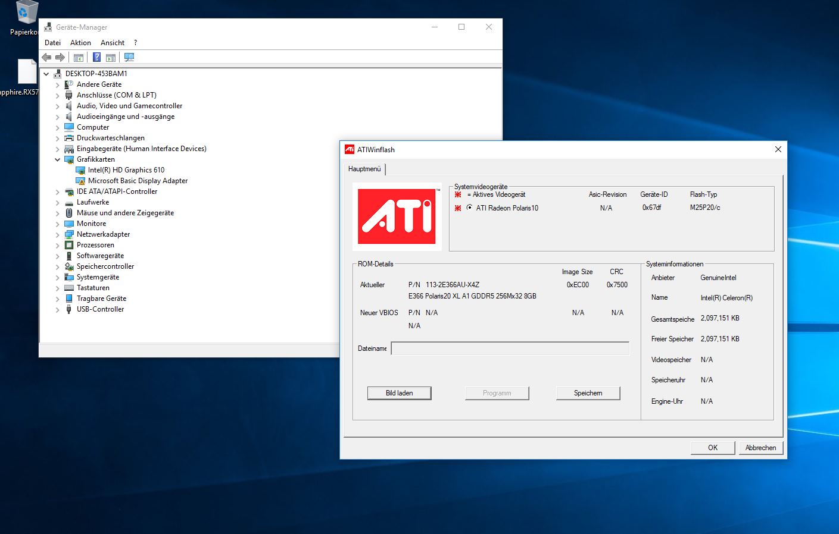Viewport: 839px width, 534px height.
Task: Expand the Monitore category
Action: pyautogui.click(x=58, y=224)
